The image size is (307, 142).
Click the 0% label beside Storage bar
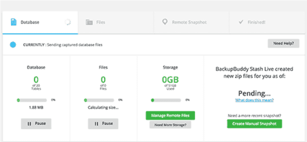(188, 100)
